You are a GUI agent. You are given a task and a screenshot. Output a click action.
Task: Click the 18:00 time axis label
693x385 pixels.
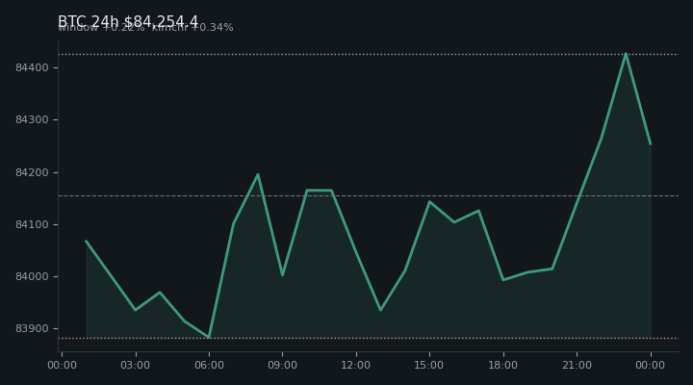[x=503, y=365]
